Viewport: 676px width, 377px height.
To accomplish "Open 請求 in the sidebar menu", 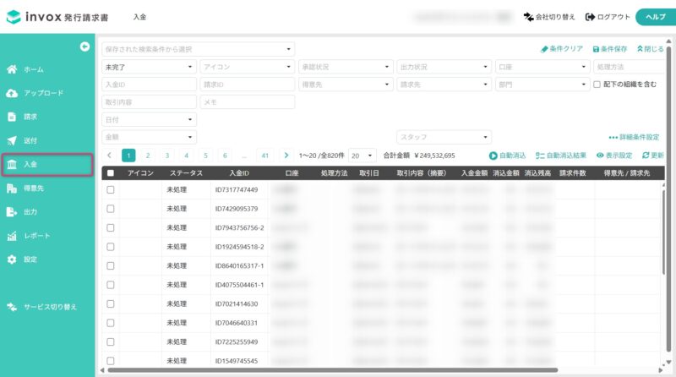I will point(30,117).
